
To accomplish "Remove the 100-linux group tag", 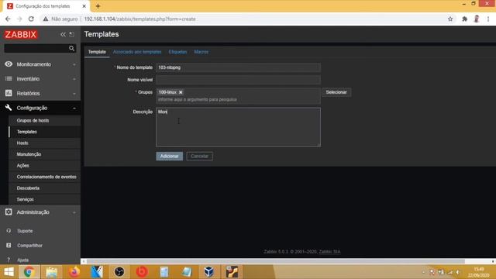I will click(181, 92).
